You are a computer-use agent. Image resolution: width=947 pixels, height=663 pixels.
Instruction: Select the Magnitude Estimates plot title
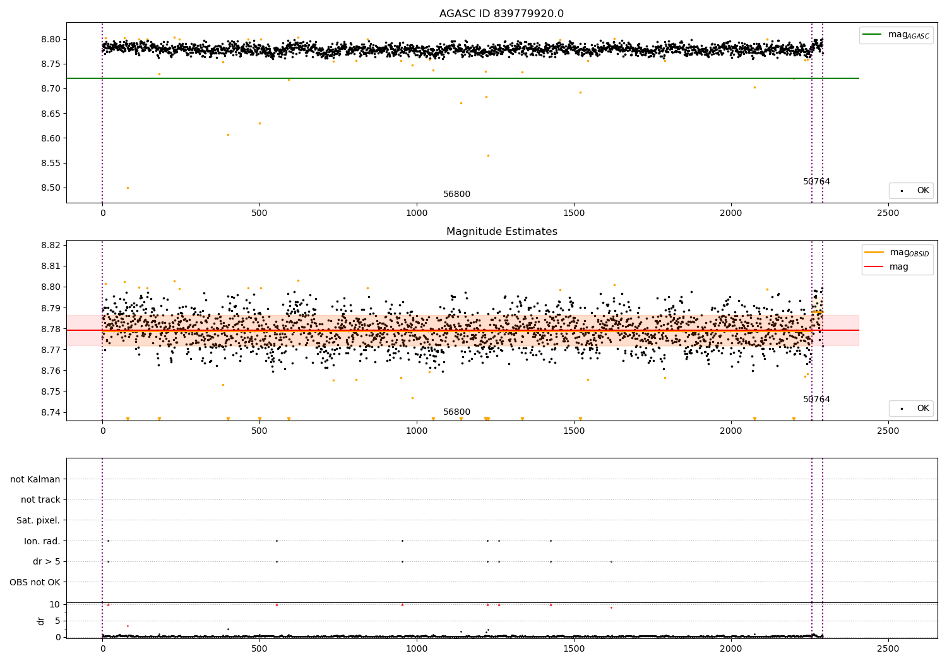pyautogui.click(x=501, y=232)
